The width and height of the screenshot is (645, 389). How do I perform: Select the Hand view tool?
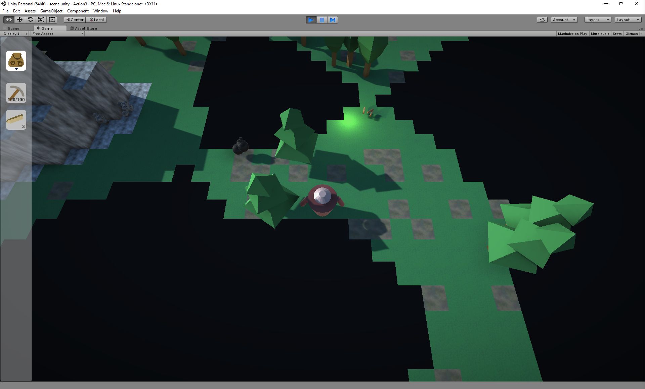[x=9, y=20]
